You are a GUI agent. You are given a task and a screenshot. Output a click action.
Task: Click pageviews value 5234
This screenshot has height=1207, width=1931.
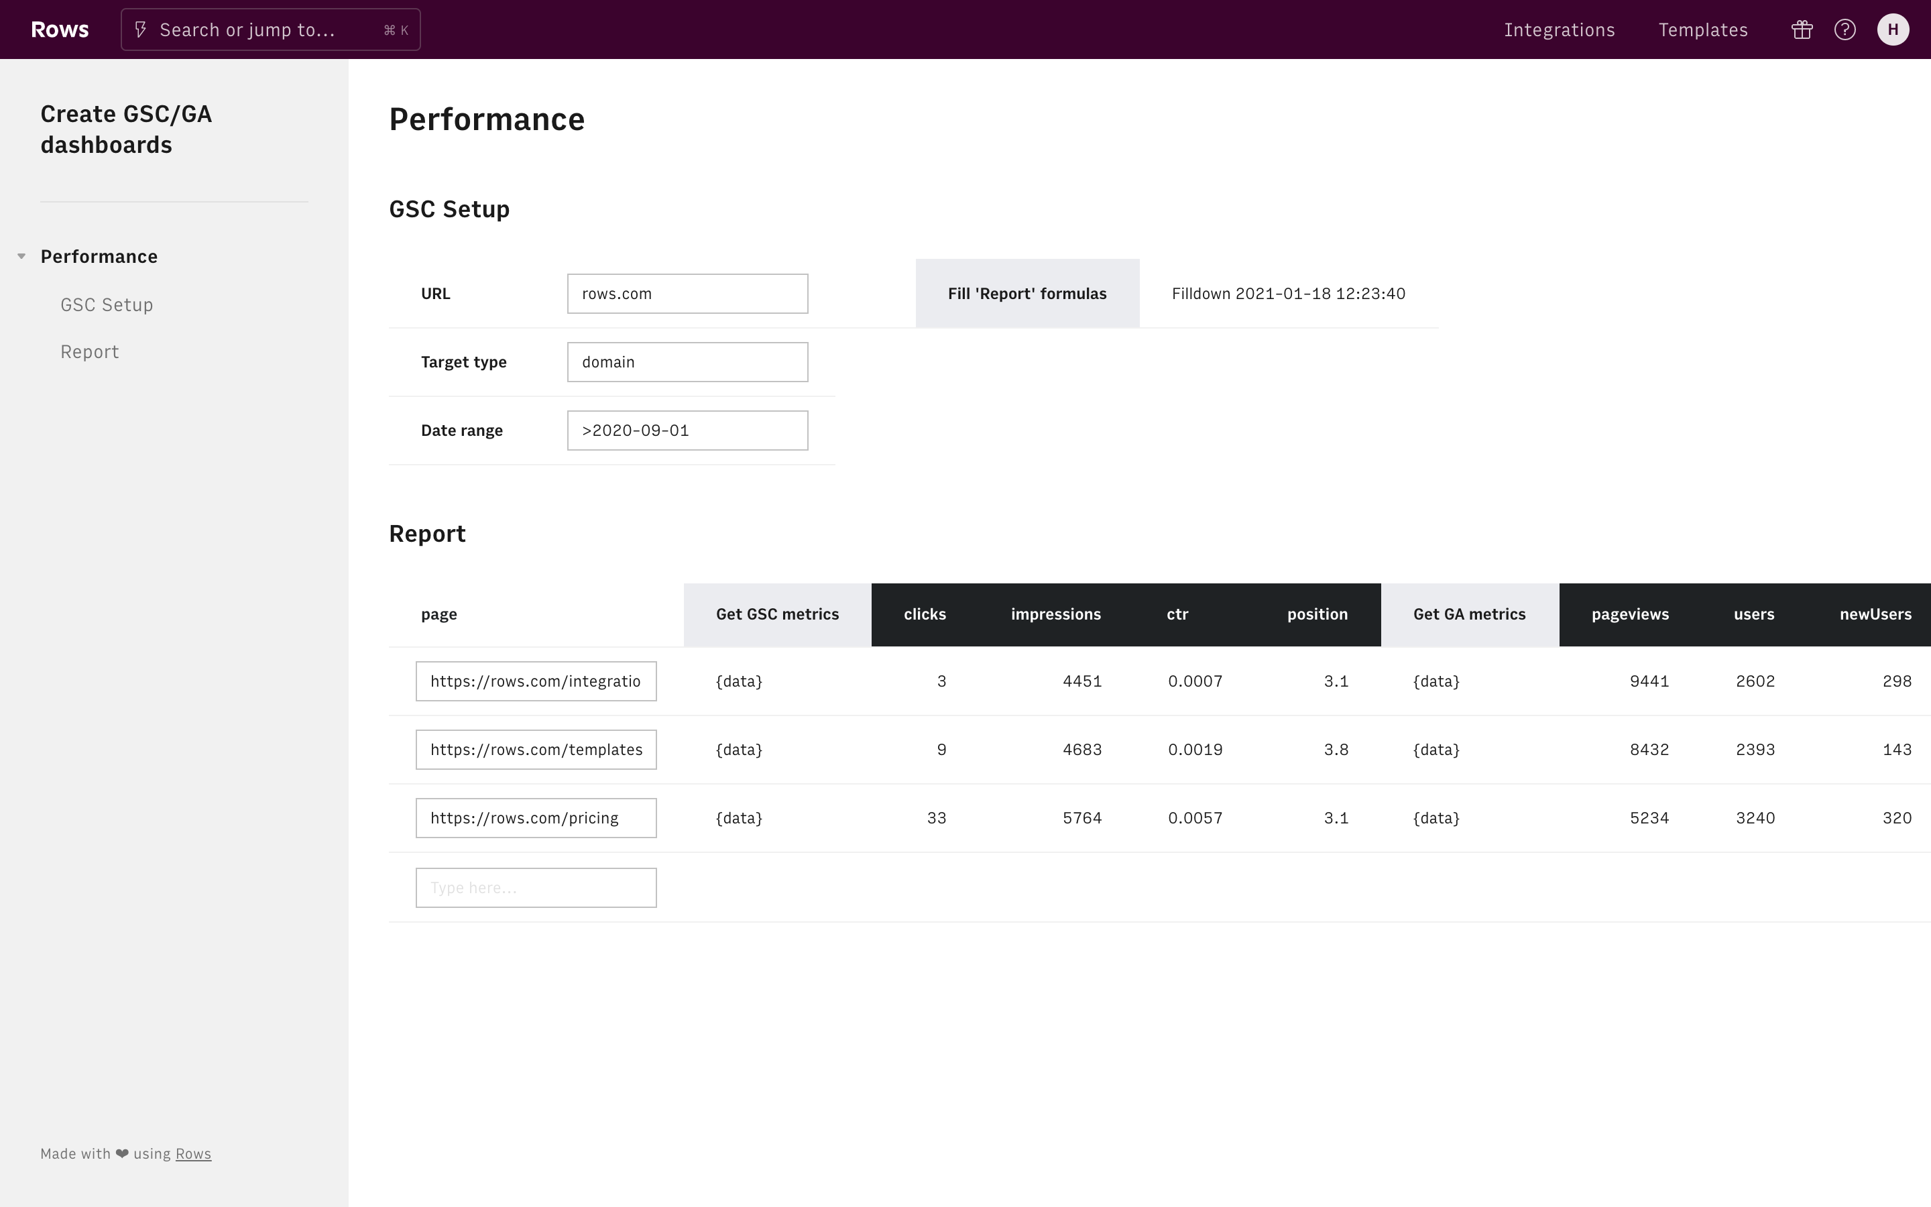[1649, 818]
